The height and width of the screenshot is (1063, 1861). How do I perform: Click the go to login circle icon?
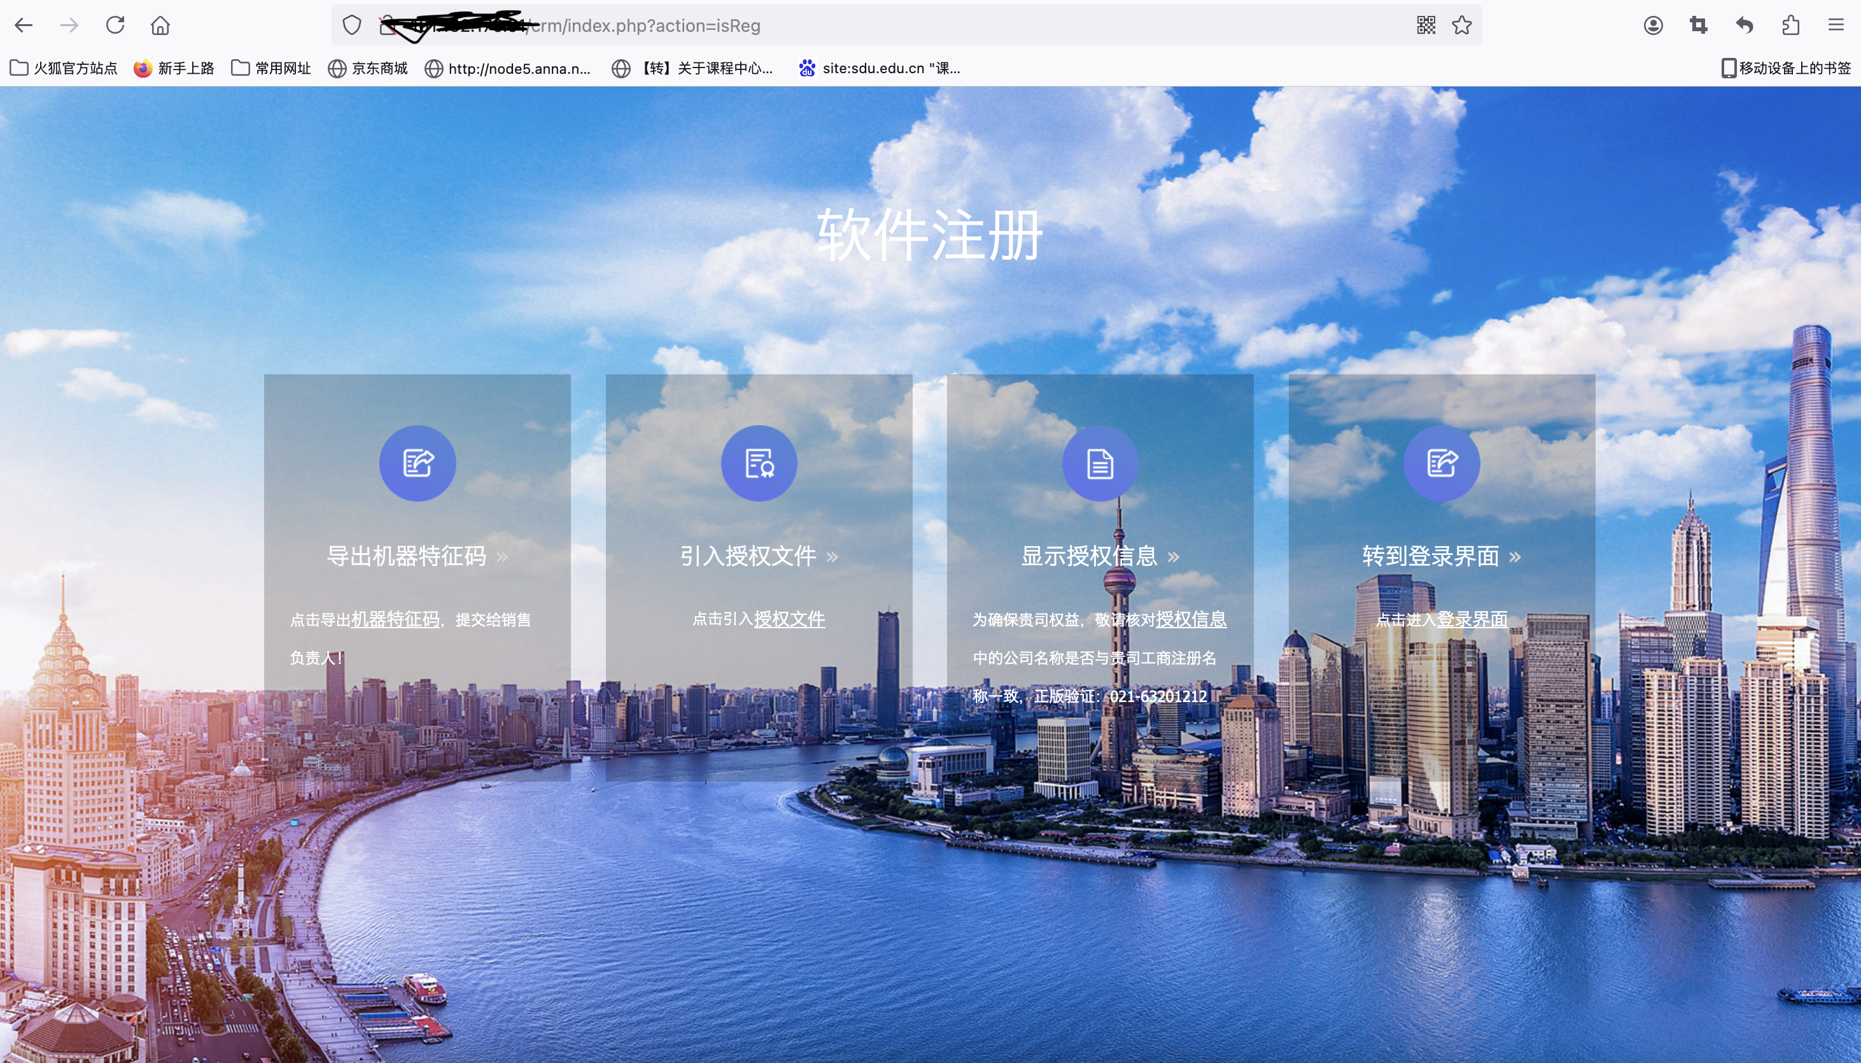click(x=1442, y=463)
